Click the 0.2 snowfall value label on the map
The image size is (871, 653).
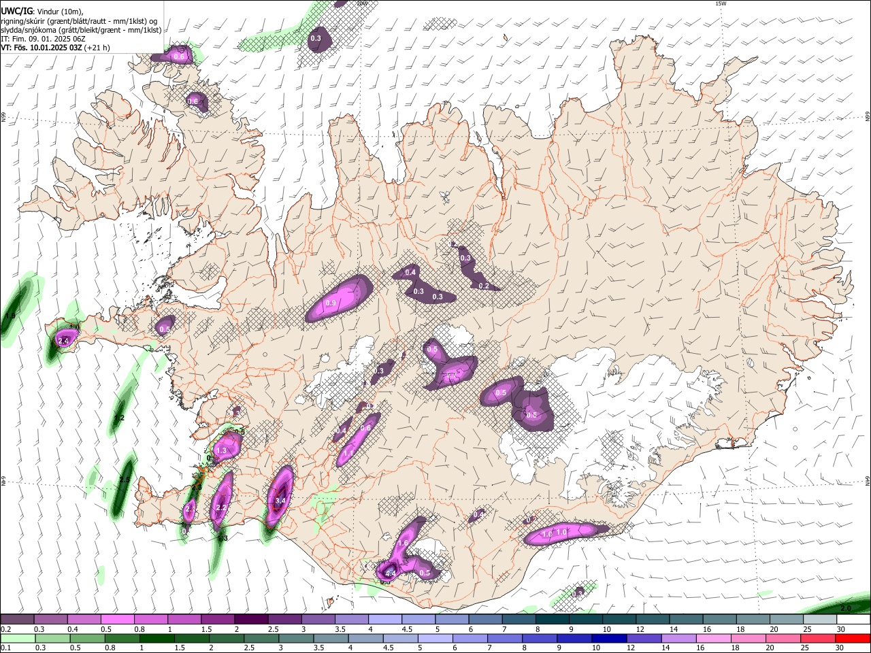pyautogui.click(x=484, y=286)
